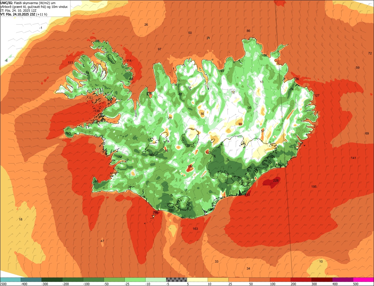
Task: Click the map value '138' over Breiðafjörður bay
Action: tap(97, 111)
